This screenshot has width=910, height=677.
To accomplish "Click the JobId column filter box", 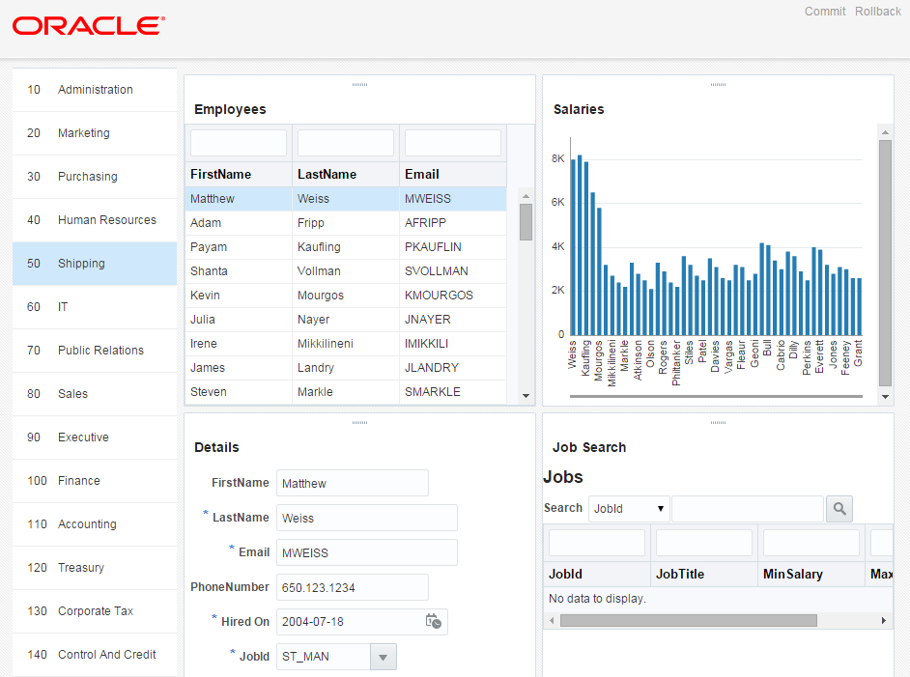I will 597,543.
